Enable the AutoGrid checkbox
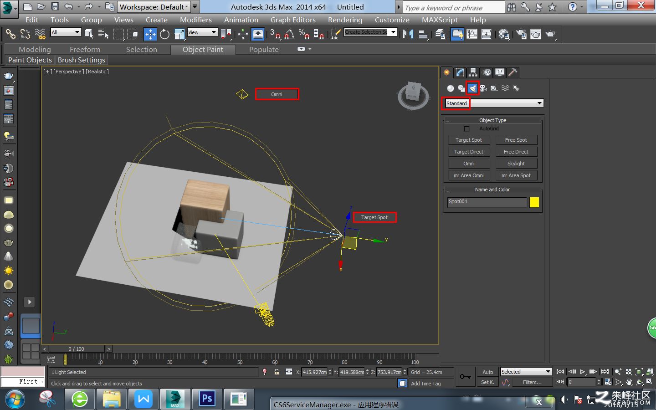Screen dimensions: 656x410 466,129
